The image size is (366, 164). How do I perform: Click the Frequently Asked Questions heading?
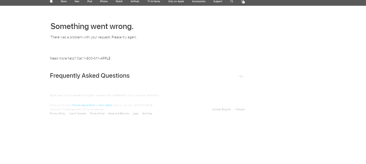pos(90,76)
